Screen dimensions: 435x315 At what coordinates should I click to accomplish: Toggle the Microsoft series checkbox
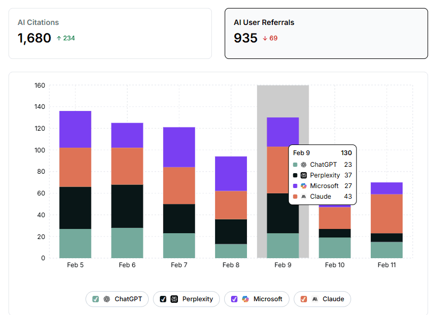point(234,299)
